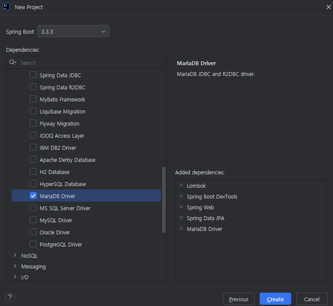Viewport: 333px width, 306px height.
Task: Expand the I/O category
Action: click(x=15, y=277)
